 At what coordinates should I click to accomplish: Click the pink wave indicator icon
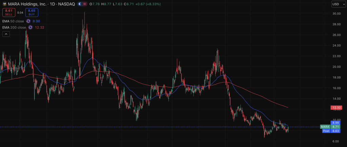click(x=84, y=4)
